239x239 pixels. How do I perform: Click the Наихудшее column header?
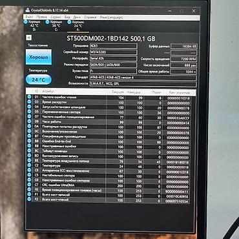pos(134,92)
